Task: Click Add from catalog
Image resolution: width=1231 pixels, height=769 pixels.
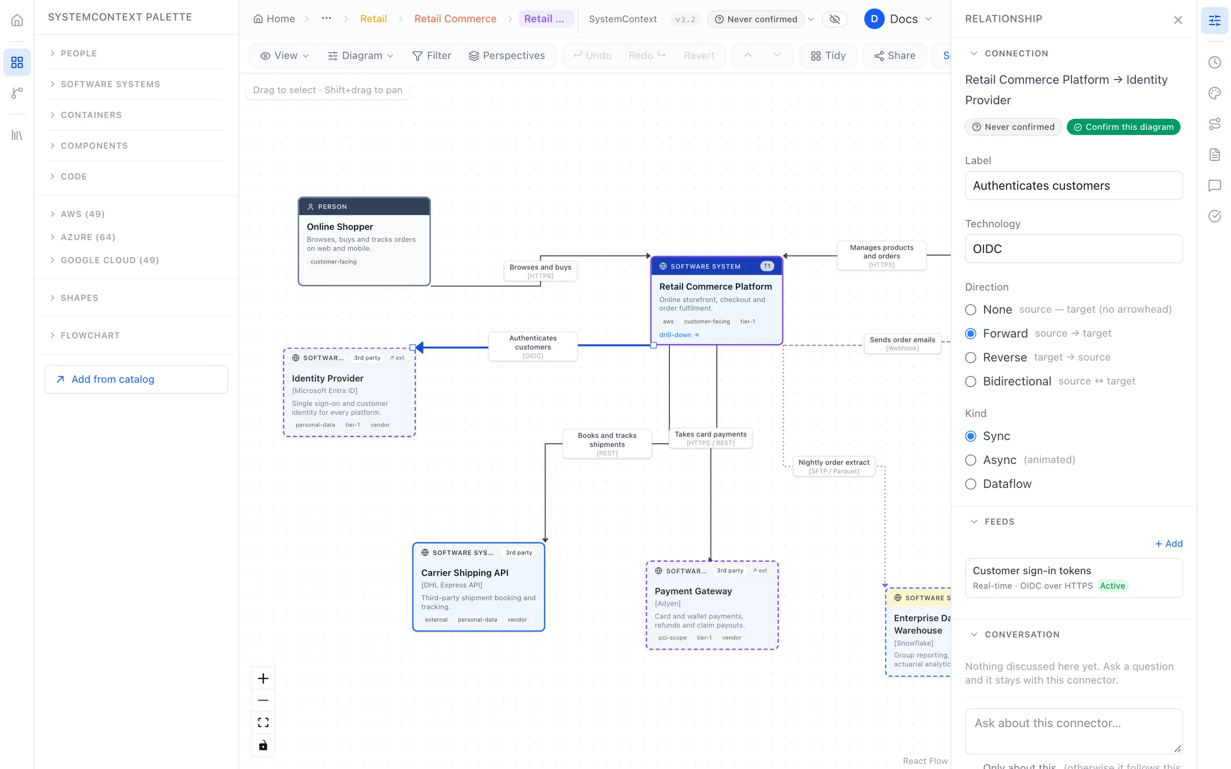Action: click(136, 379)
